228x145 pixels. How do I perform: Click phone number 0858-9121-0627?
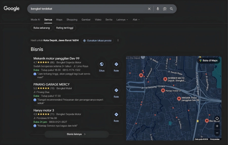pyautogui.click(x=58, y=122)
